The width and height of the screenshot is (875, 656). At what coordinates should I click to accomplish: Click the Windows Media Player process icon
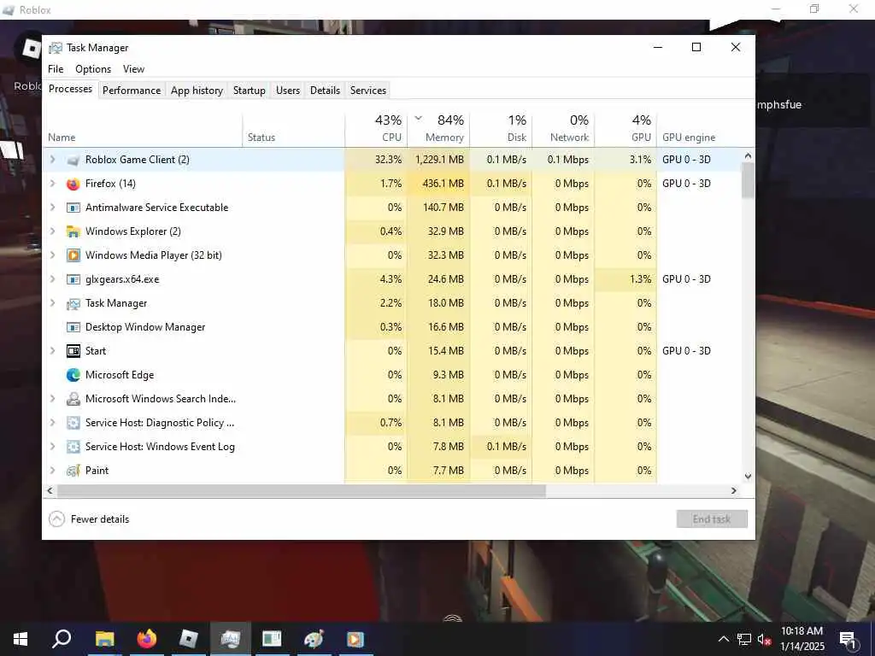tap(73, 255)
